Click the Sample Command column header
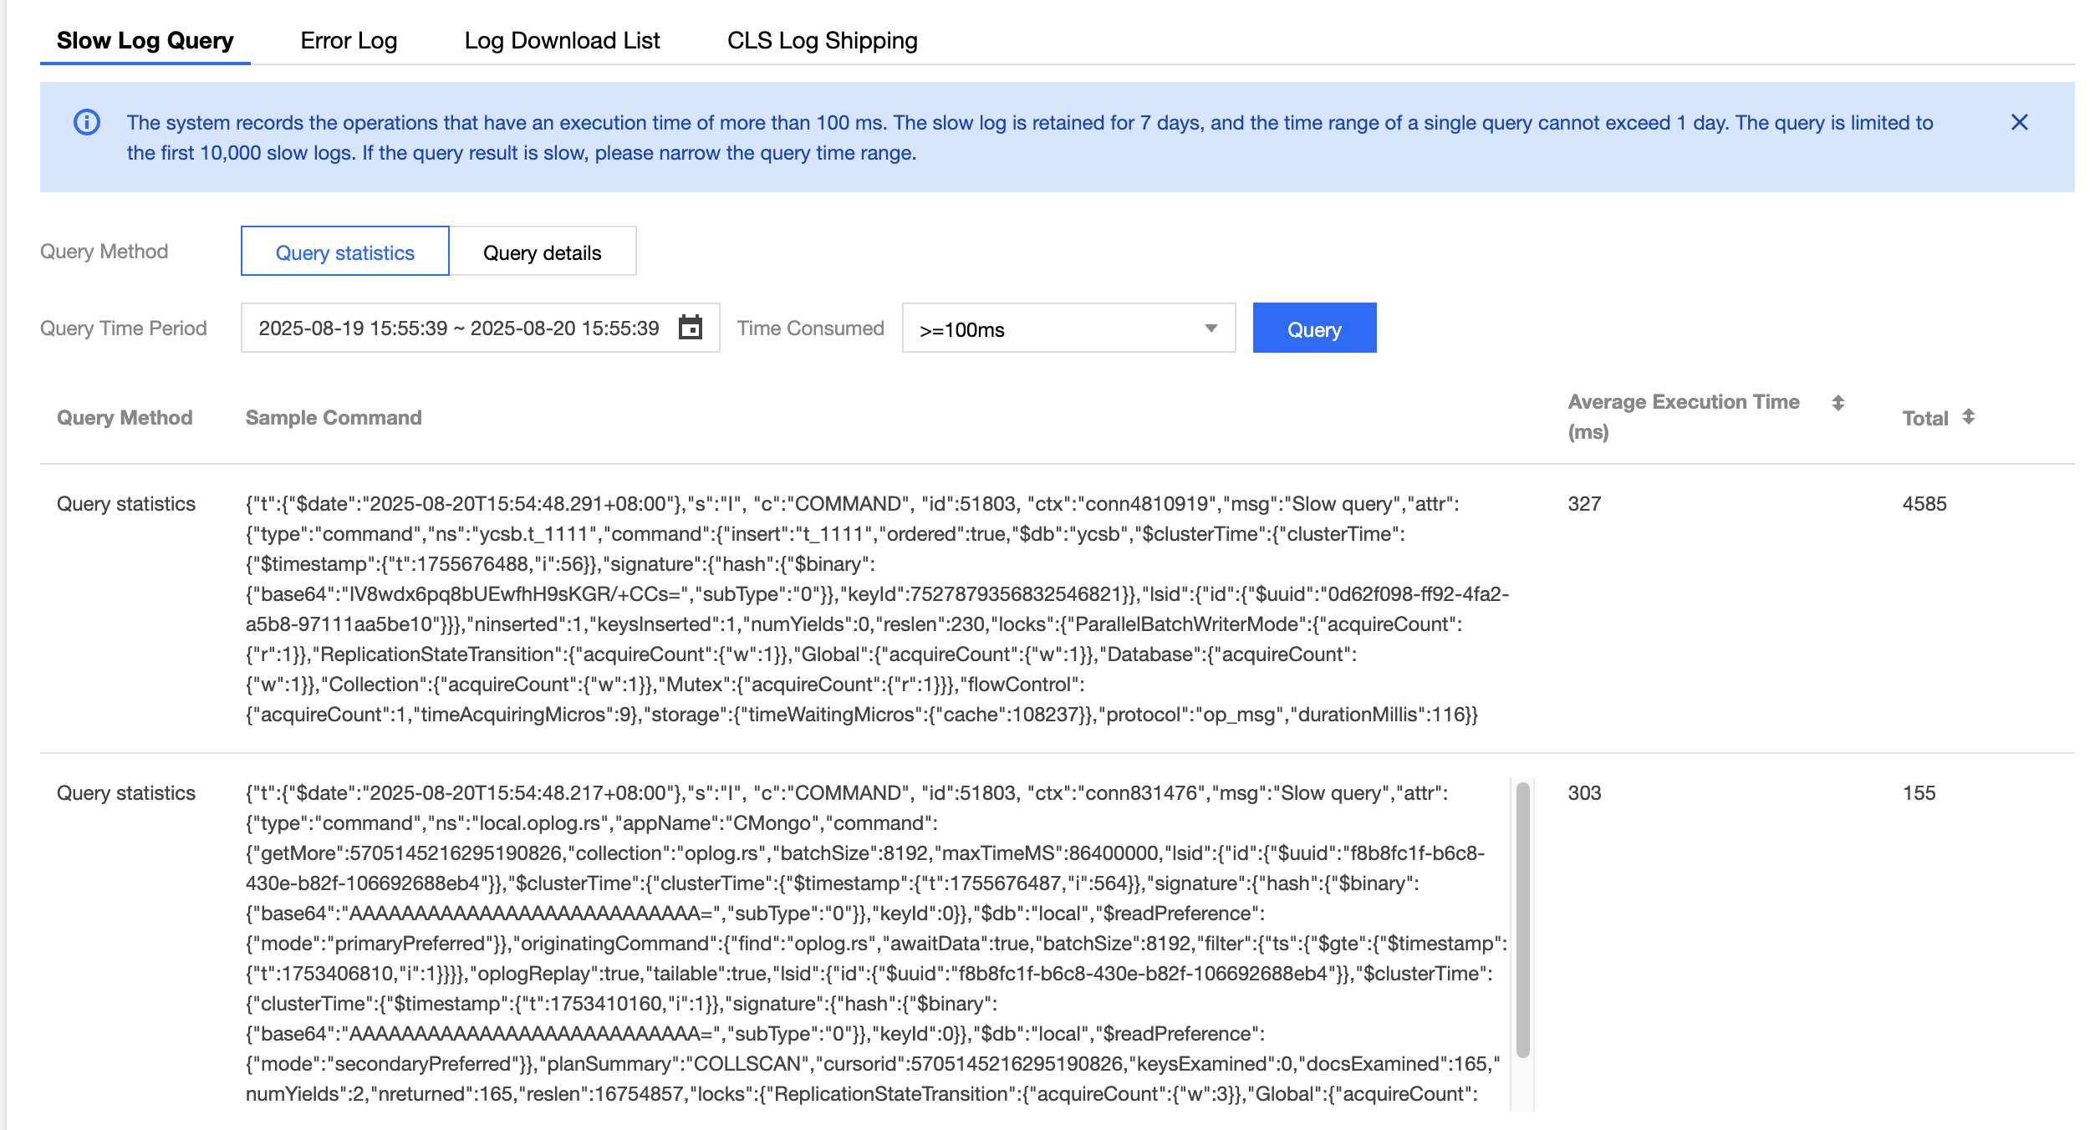Image resolution: width=2100 pixels, height=1130 pixels. coord(334,418)
